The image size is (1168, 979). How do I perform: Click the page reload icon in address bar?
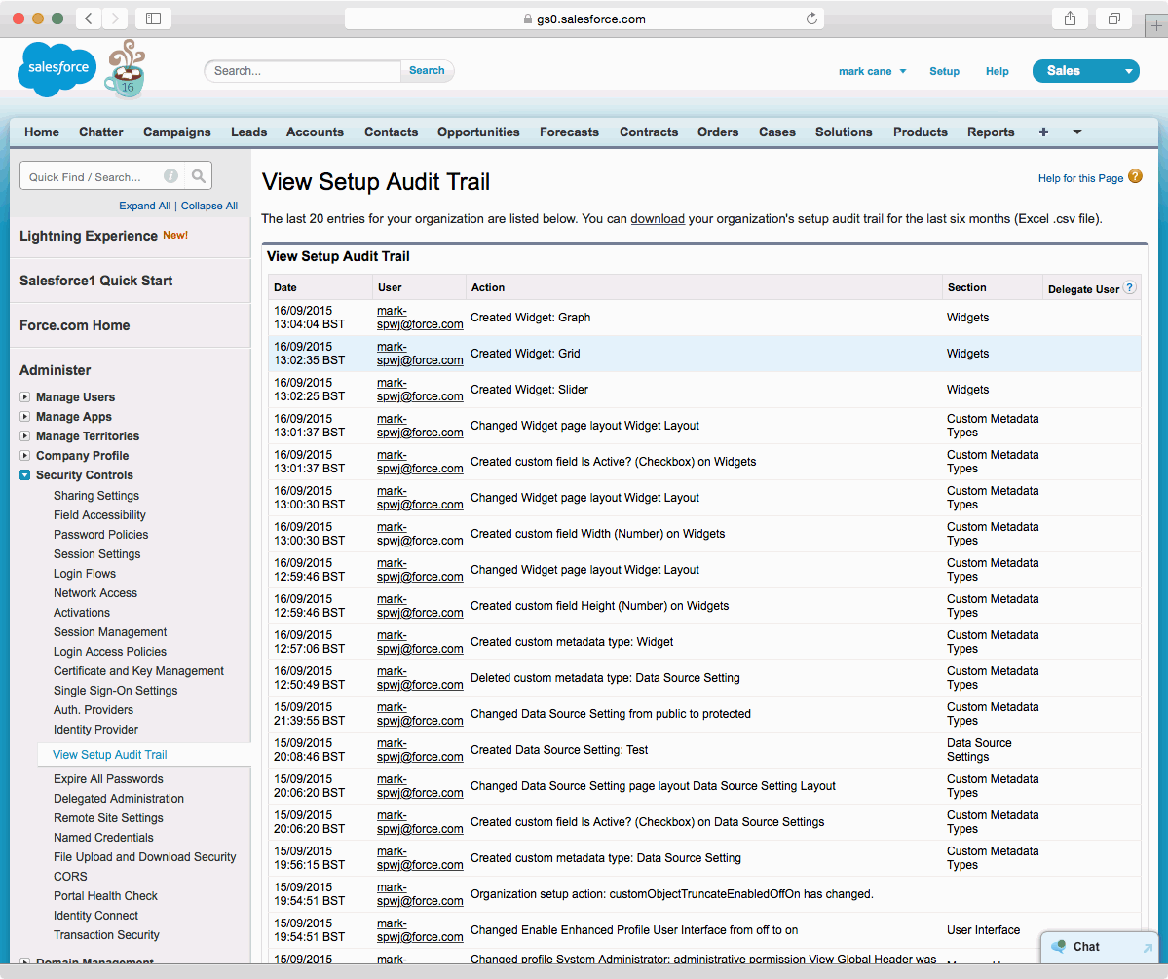tap(811, 18)
